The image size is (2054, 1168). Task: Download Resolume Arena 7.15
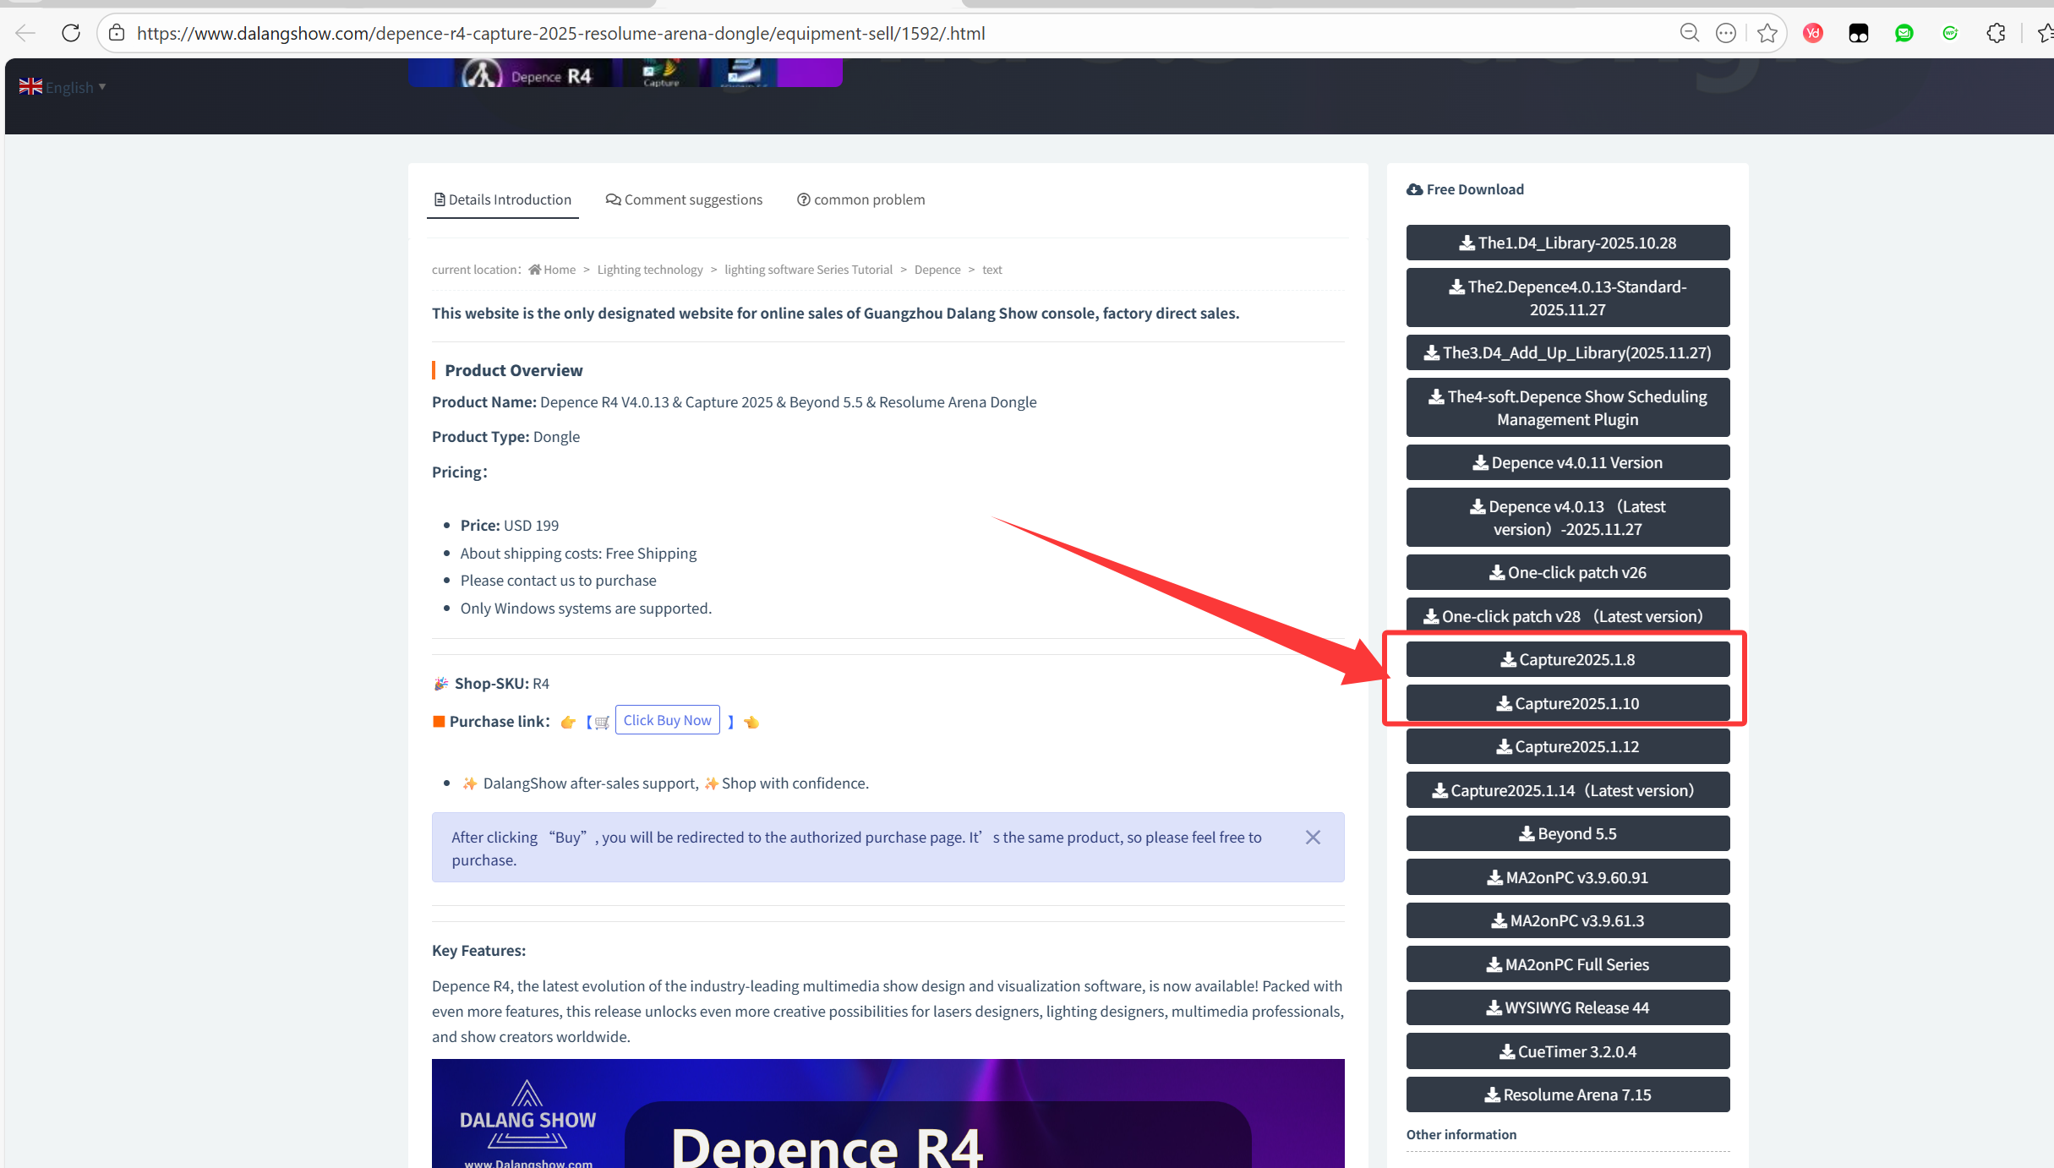1567,1094
